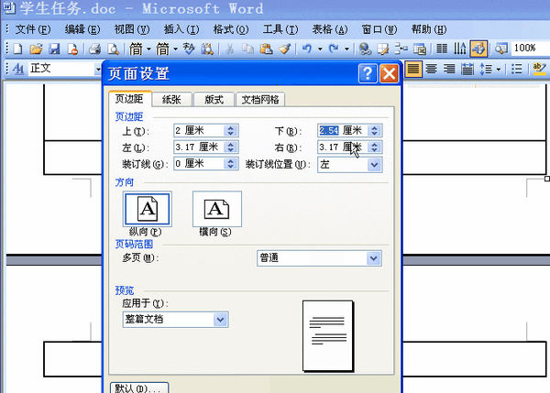Image resolution: width=550 pixels, height=393 pixels.
Task: Open the 视图(V) menu
Action: (x=132, y=29)
